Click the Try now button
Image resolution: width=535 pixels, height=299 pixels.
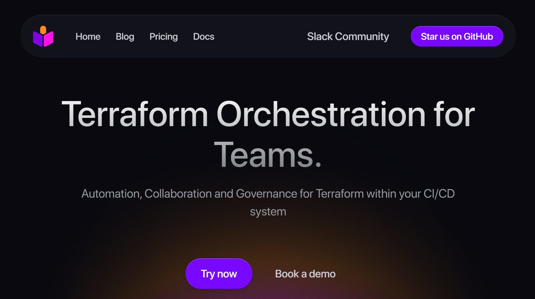point(219,274)
